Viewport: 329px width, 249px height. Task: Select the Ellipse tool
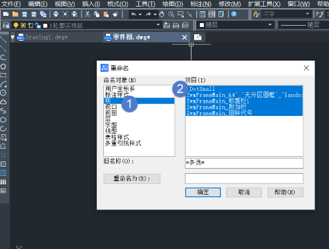point(3,120)
